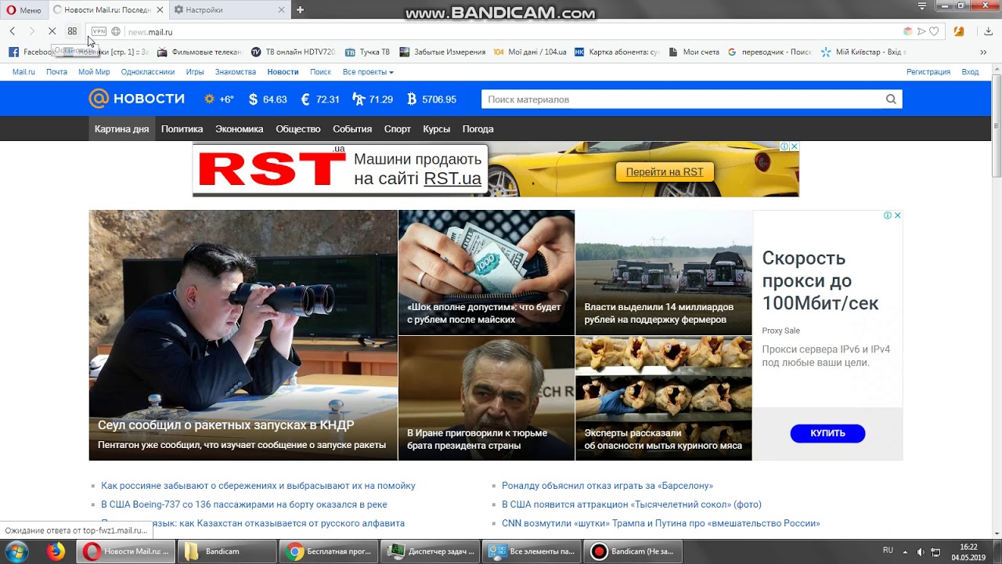Toggle the VPN badge in address bar
Viewport: 1002px width, 564px height.
[99, 31]
